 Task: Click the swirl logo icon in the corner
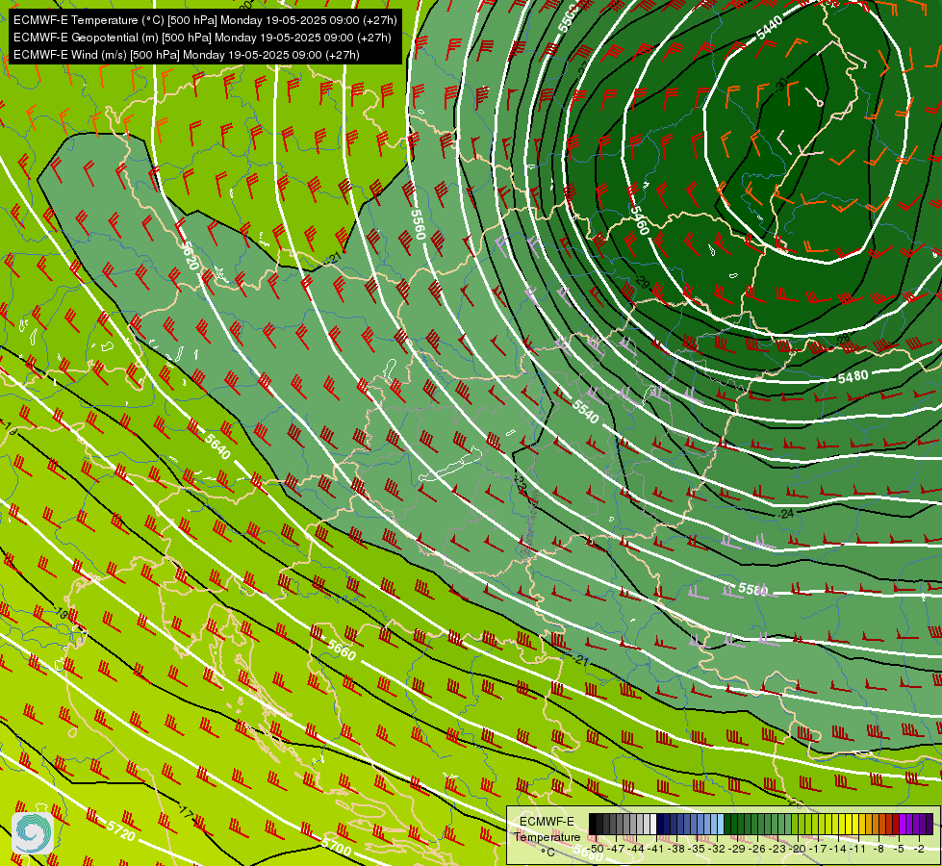pyautogui.click(x=33, y=832)
